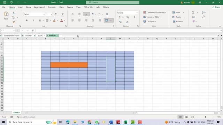Go to Formulas tab
223x125 pixels.
click(x=52, y=7)
